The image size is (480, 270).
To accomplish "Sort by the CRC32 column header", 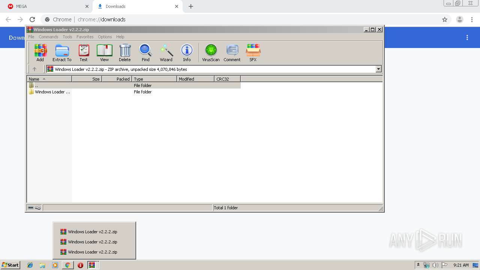I will pos(227,79).
